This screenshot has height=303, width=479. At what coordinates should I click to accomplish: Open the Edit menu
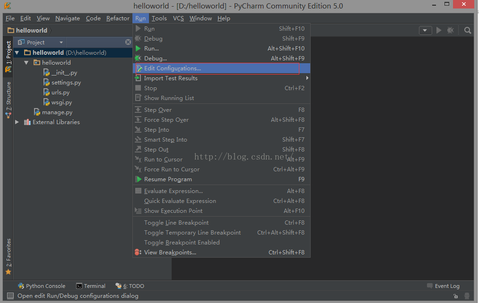[x=26, y=18]
